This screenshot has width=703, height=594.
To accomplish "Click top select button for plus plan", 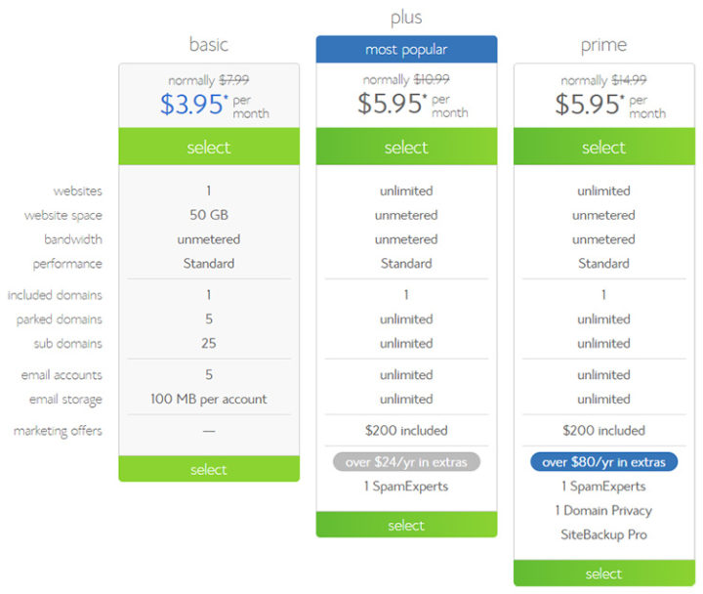I will tap(406, 148).
